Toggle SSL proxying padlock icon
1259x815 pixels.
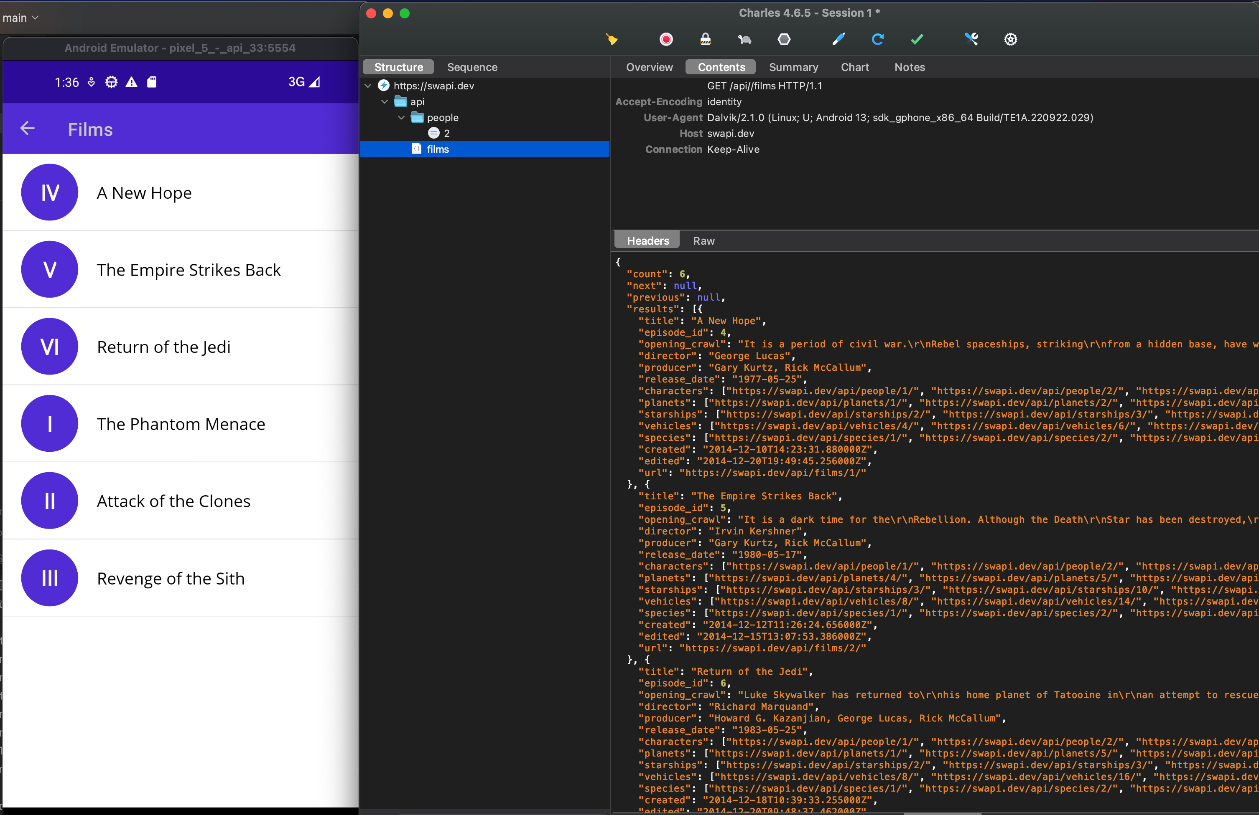coord(705,39)
